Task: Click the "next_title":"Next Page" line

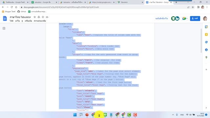Action: point(90,105)
